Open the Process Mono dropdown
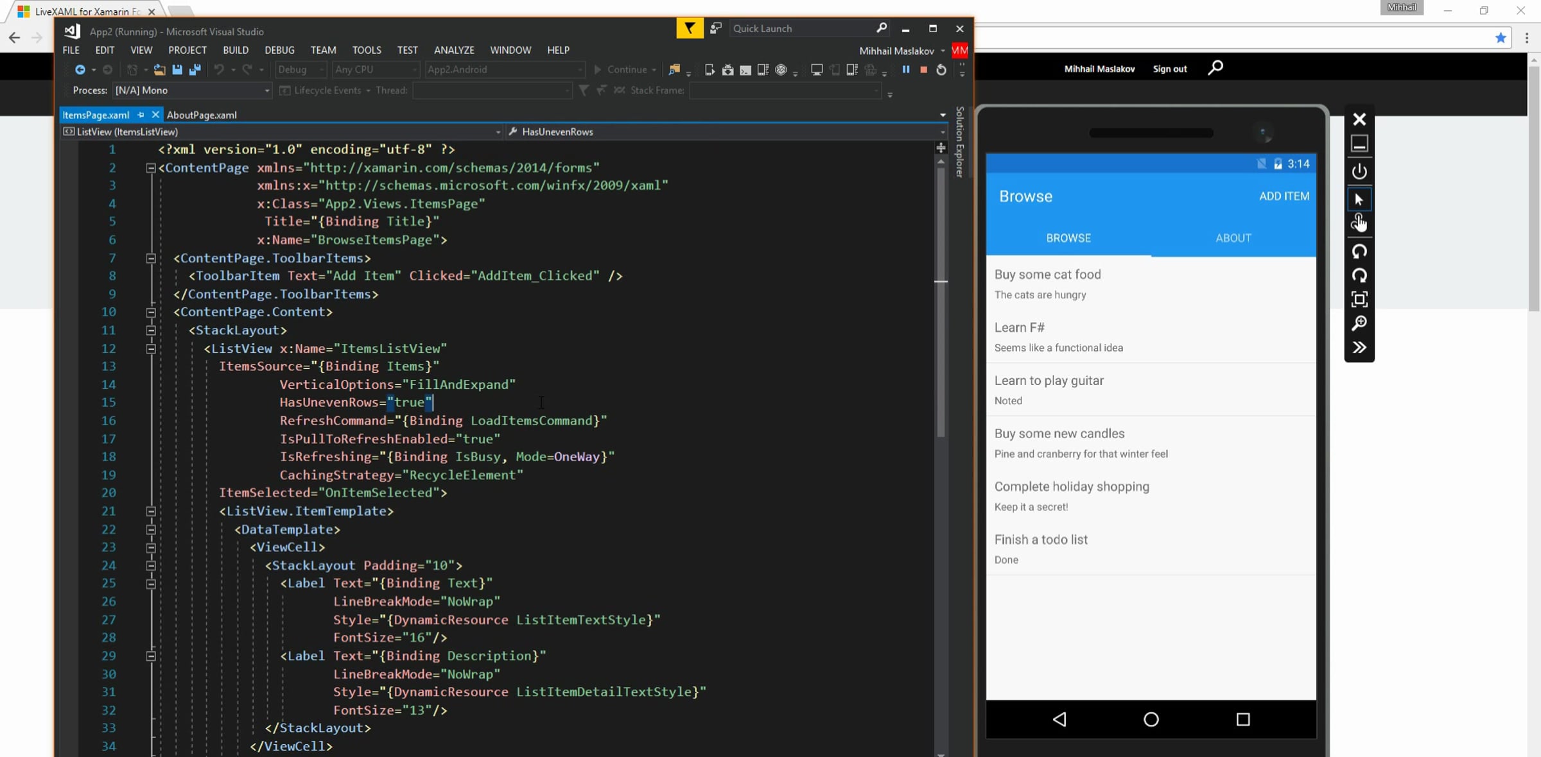This screenshot has height=757, width=1541. pyautogui.click(x=192, y=90)
